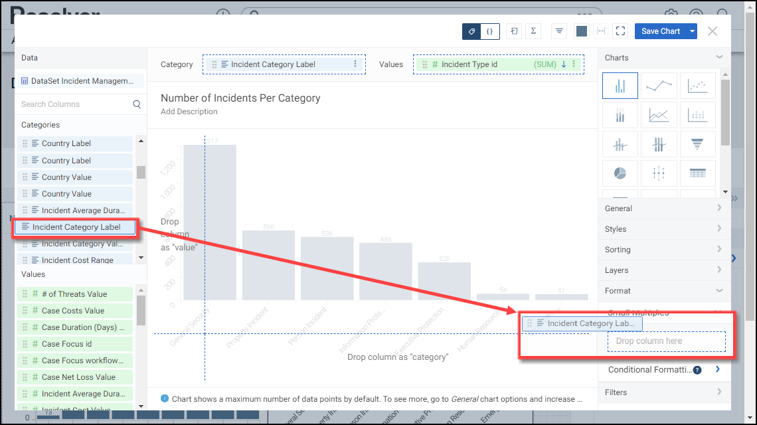Click the Property Incident bar in chart
Viewport: 757px width, 425px height.
tap(268, 266)
